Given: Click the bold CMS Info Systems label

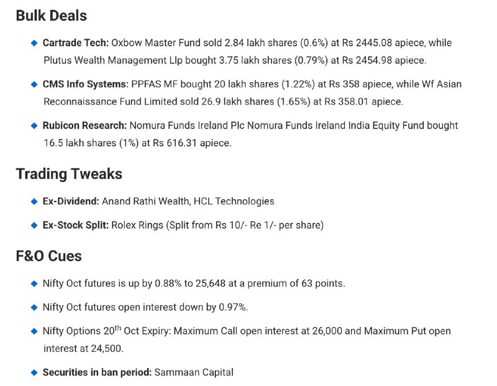Looking at the screenshot, I should click(x=85, y=84).
